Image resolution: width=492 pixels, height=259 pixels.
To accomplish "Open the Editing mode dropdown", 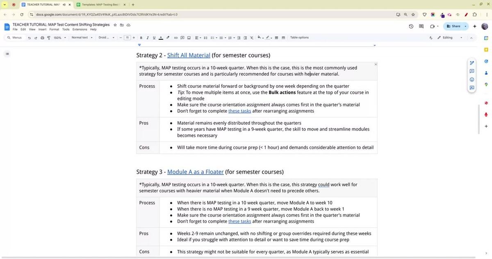I will [450, 38].
